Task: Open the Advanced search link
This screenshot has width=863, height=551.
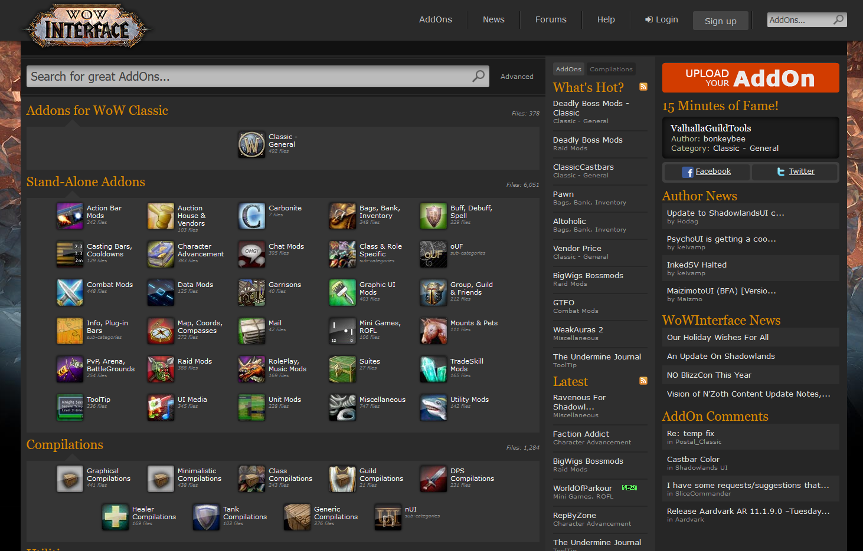Action: click(x=517, y=77)
